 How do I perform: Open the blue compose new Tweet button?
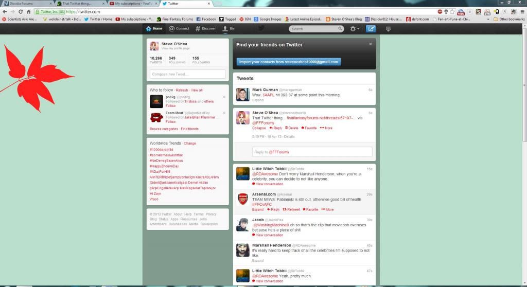371,29
